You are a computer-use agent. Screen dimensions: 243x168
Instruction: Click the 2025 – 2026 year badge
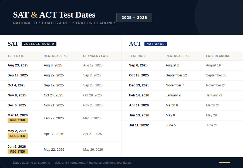coord(134,18)
